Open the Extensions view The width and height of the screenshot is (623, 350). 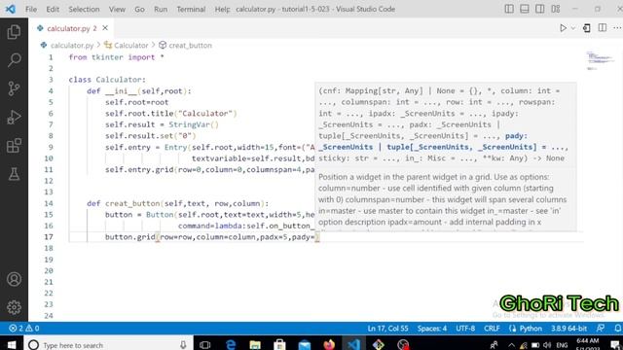[x=14, y=146]
